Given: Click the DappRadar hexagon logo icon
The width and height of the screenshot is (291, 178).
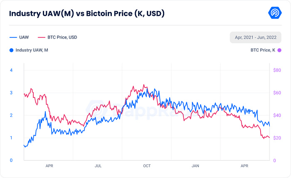Looking at the screenshot, I should [275, 13].
